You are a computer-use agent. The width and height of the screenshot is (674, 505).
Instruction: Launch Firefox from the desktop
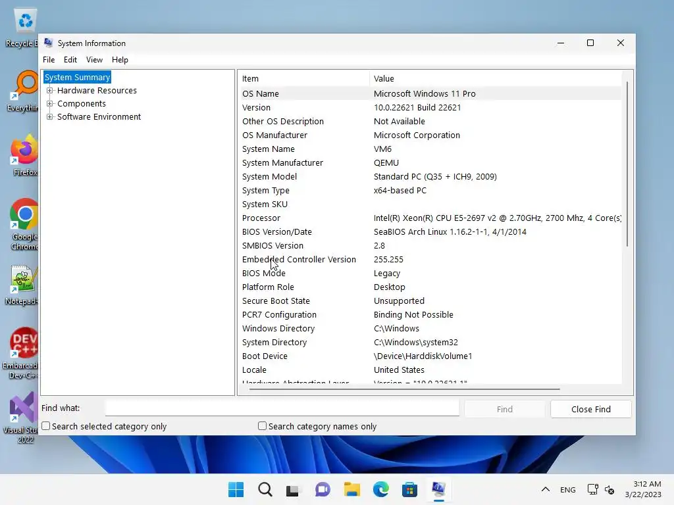[24, 155]
